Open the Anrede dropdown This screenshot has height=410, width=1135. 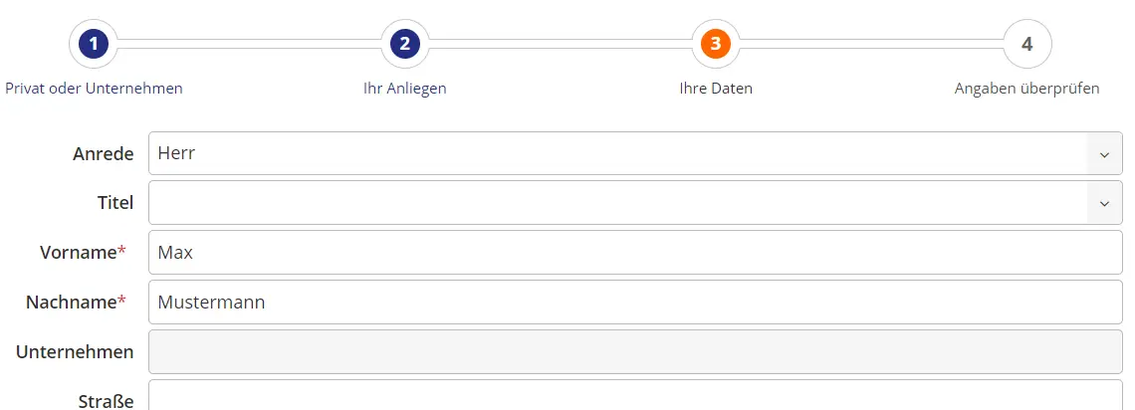[x=617, y=153]
